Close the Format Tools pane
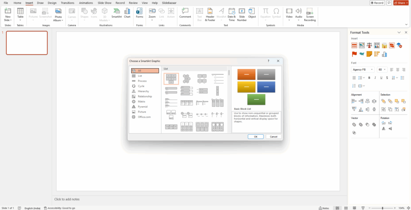This screenshot has height=210, width=411. pos(406,32)
